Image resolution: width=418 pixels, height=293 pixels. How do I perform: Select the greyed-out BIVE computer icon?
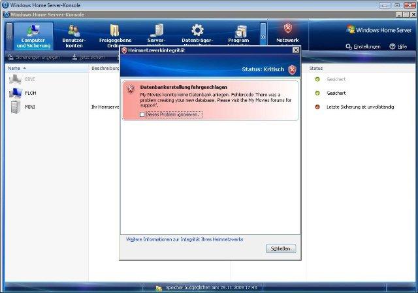[x=15, y=79]
